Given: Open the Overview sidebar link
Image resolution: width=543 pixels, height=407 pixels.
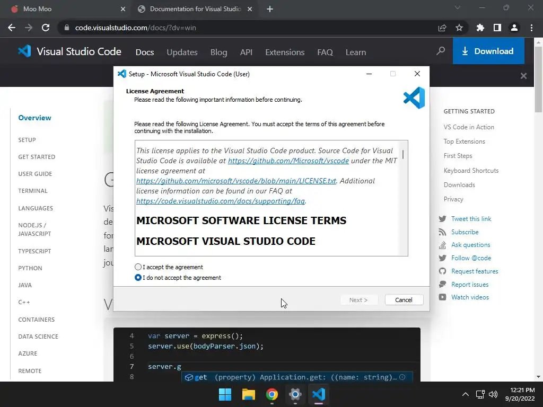Looking at the screenshot, I should 34,118.
